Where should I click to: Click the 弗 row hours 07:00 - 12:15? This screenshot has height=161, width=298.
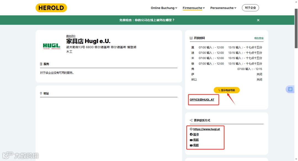tap(249, 69)
